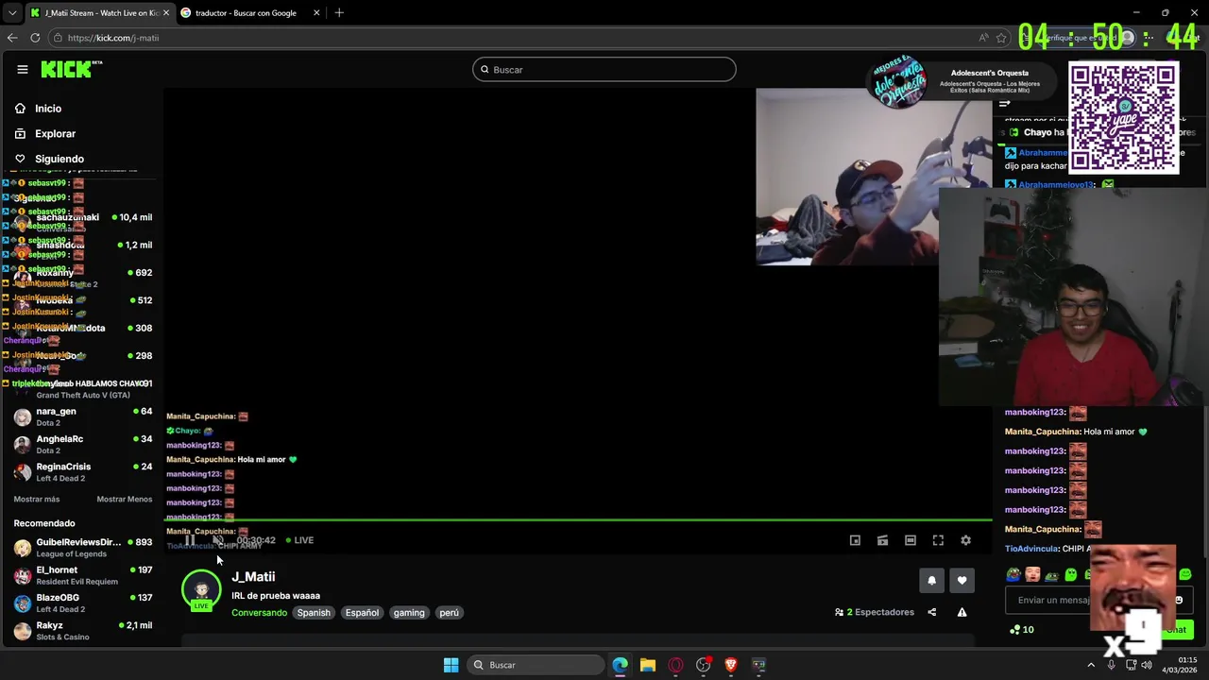Open Microsoft Edge from taskbar
The width and height of the screenshot is (1209, 680).
[620, 665]
